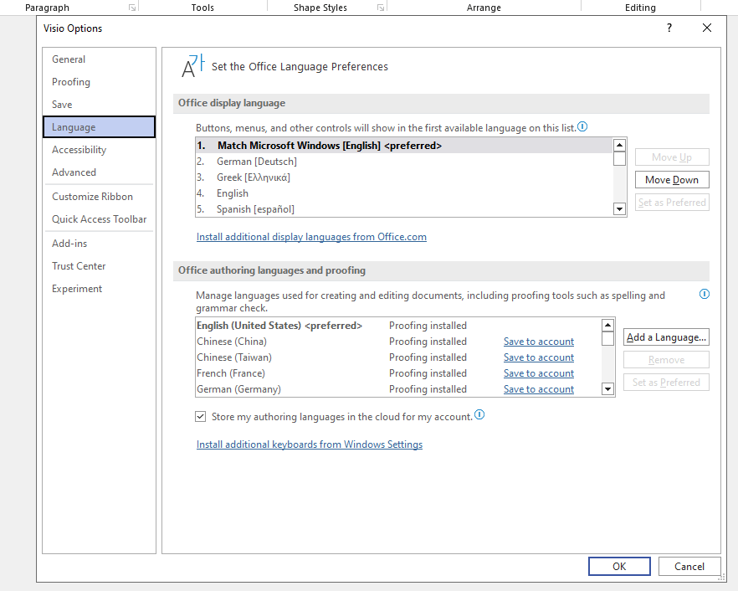Expand Paragraph group dialog launcher
The width and height of the screenshot is (738, 591).
coord(132,8)
